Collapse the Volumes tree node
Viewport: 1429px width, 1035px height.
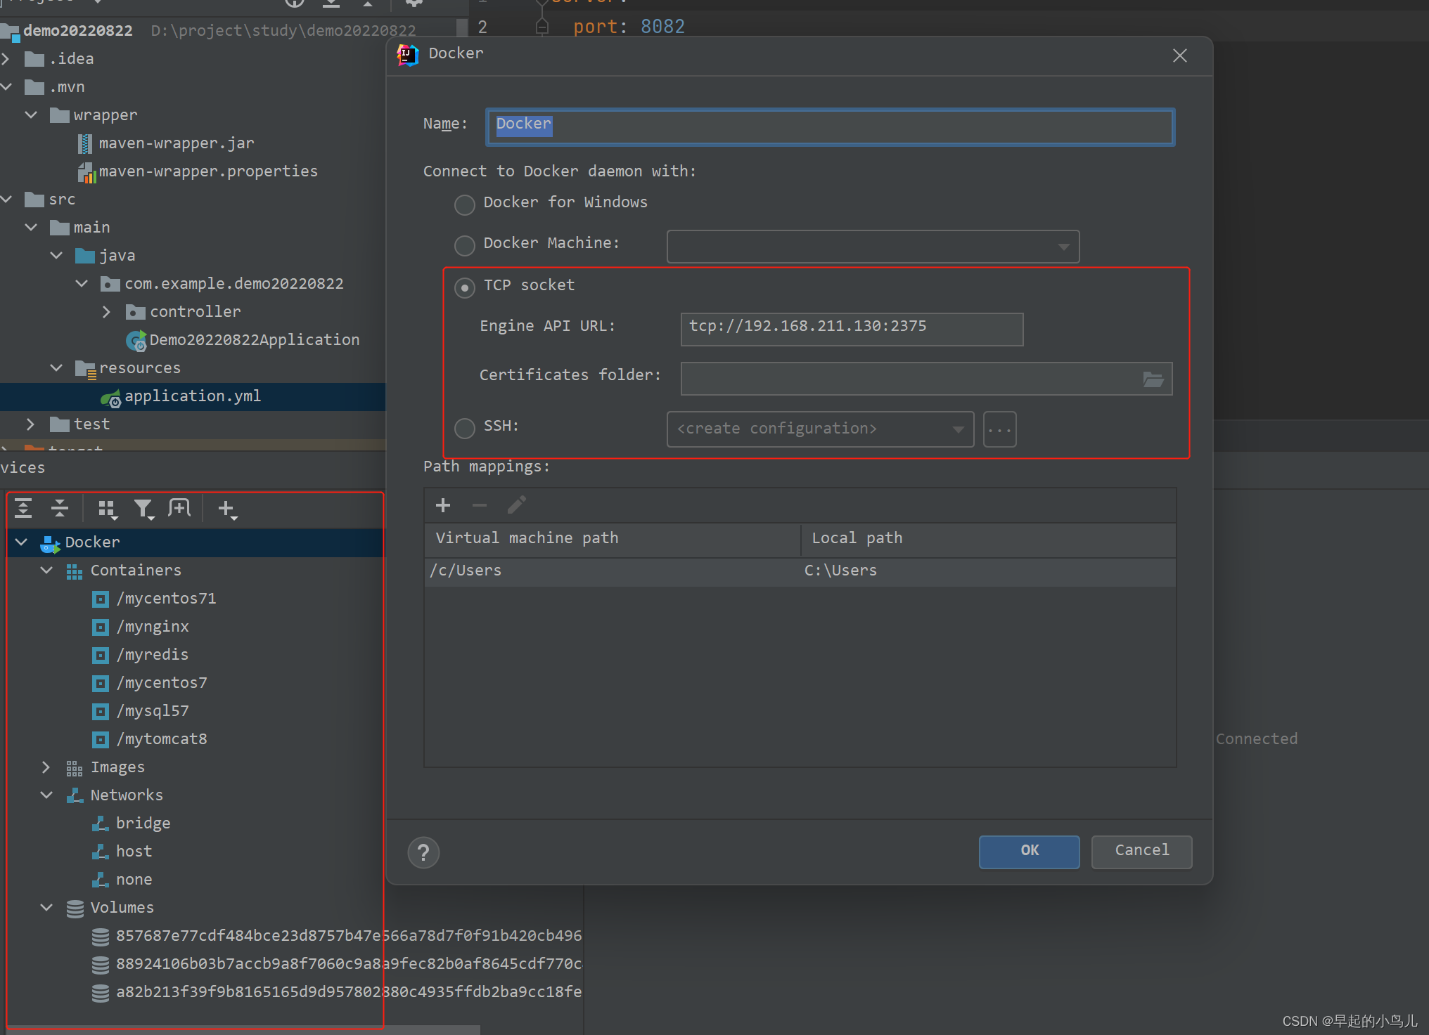[46, 907]
